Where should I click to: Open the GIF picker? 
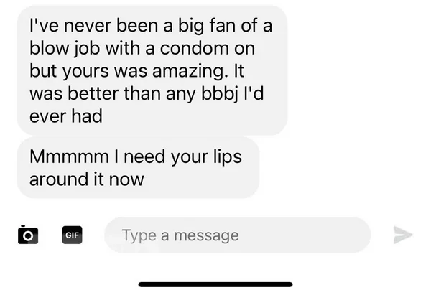[x=72, y=235]
